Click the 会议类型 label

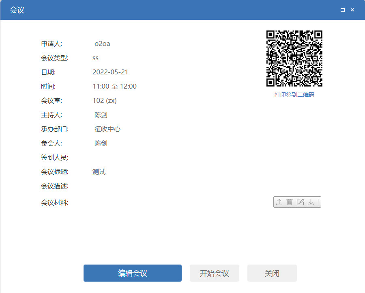[x=55, y=58]
